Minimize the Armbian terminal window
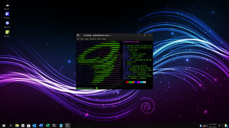 pos(139,35)
